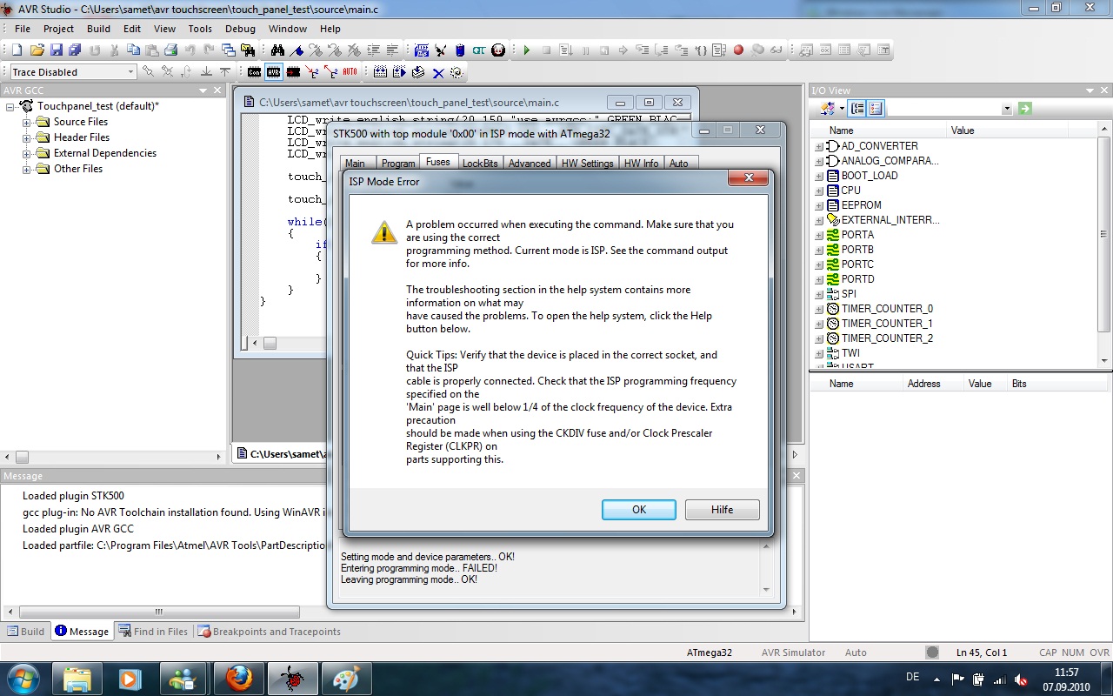The height and width of the screenshot is (696, 1113).
Task: Click the write EEPROM red arrow icon
Action: (x=311, y=72)
